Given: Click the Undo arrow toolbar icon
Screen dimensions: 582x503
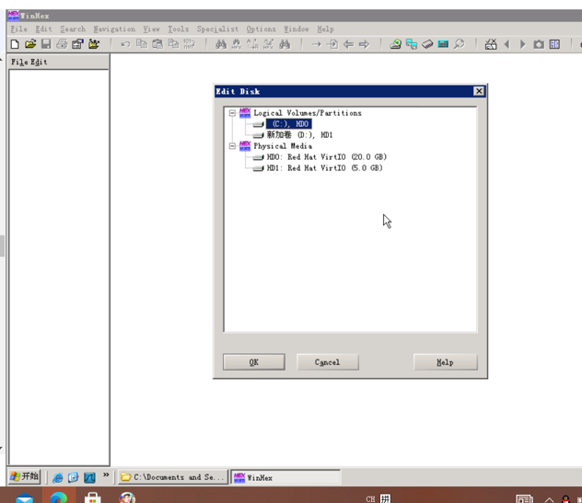Looking at the screenshot, I should click(x=125, y=44).
